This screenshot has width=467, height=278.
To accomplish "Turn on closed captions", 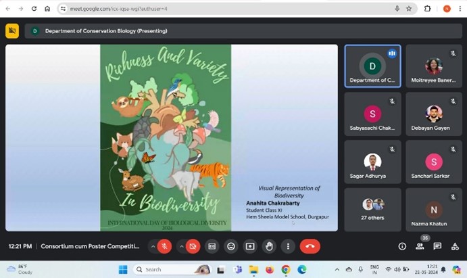I will coord(212,246).
